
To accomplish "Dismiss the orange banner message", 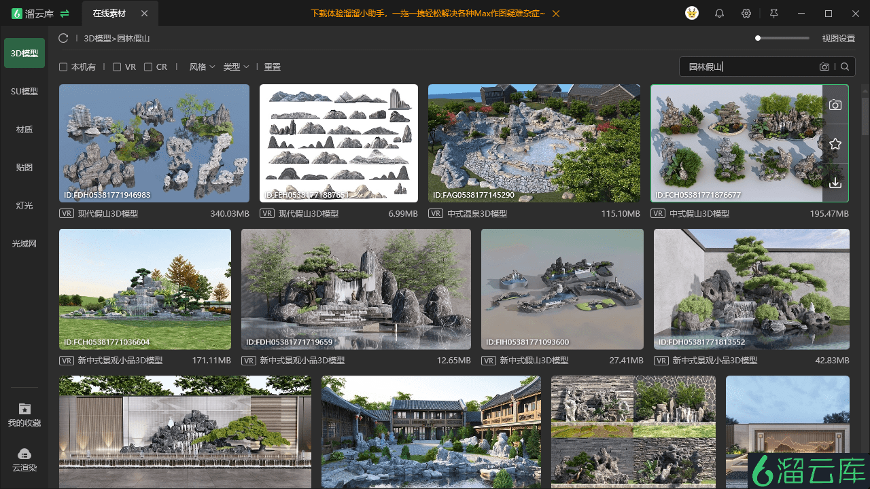I will pos(556,14).
